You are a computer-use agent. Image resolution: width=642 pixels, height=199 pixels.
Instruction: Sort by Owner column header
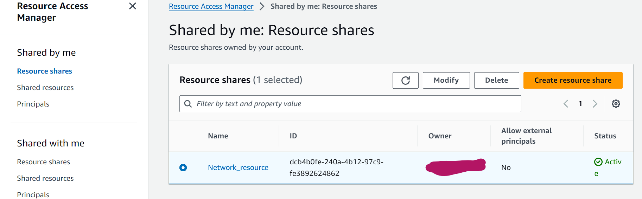[440, 136]
